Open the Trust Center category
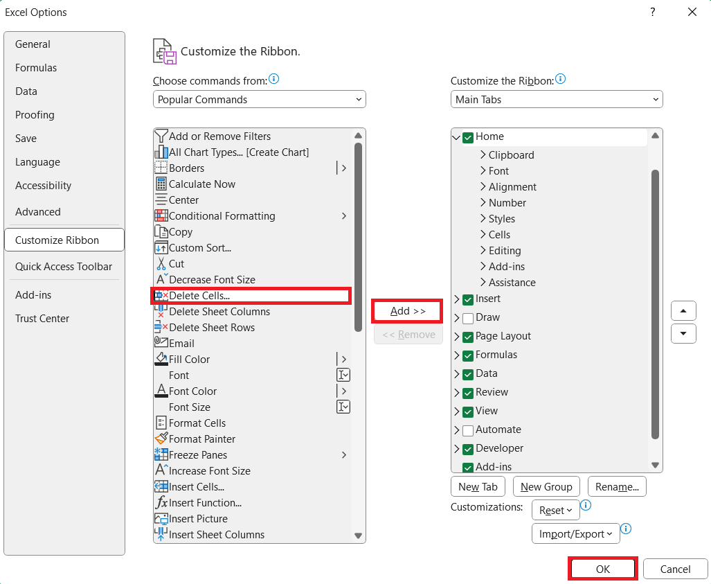The image size is (711, 584). 64,318
